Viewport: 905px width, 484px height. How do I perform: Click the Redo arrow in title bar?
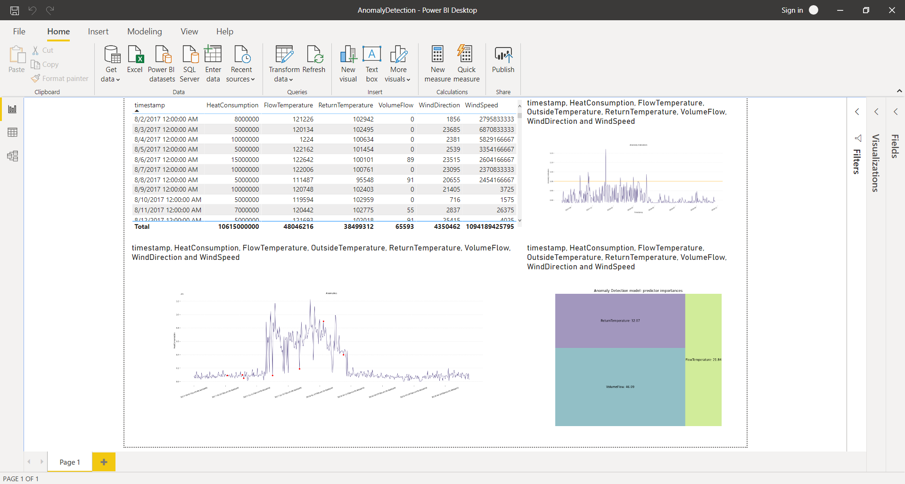click(50, 10)
